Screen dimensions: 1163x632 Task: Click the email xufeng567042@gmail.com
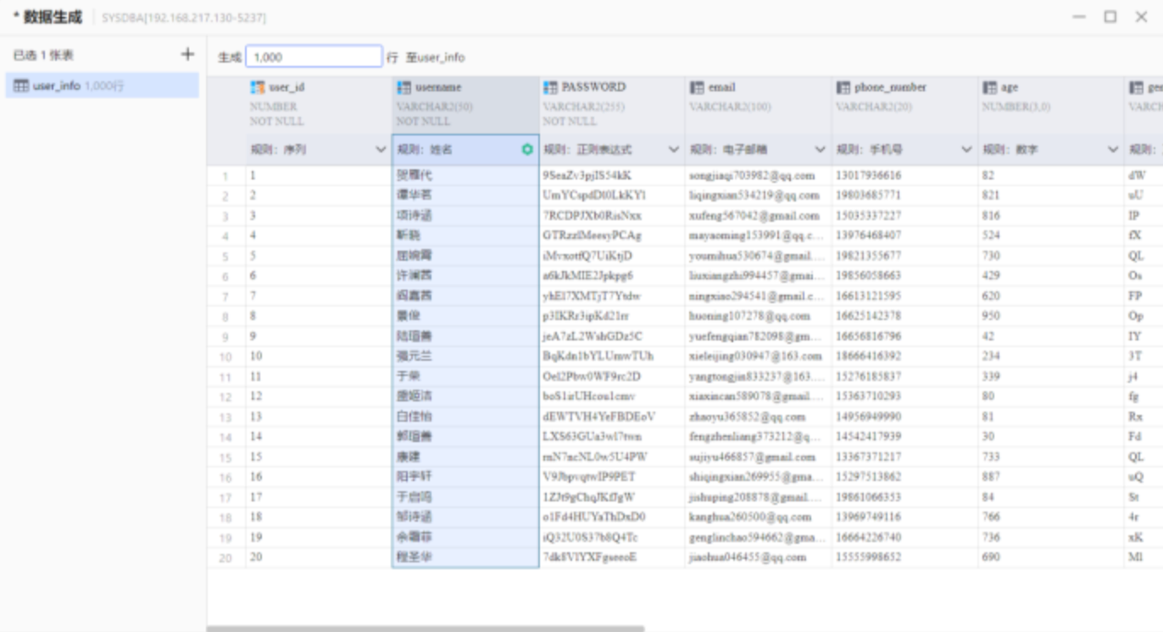pyautogui.click(x=754, y=216)
